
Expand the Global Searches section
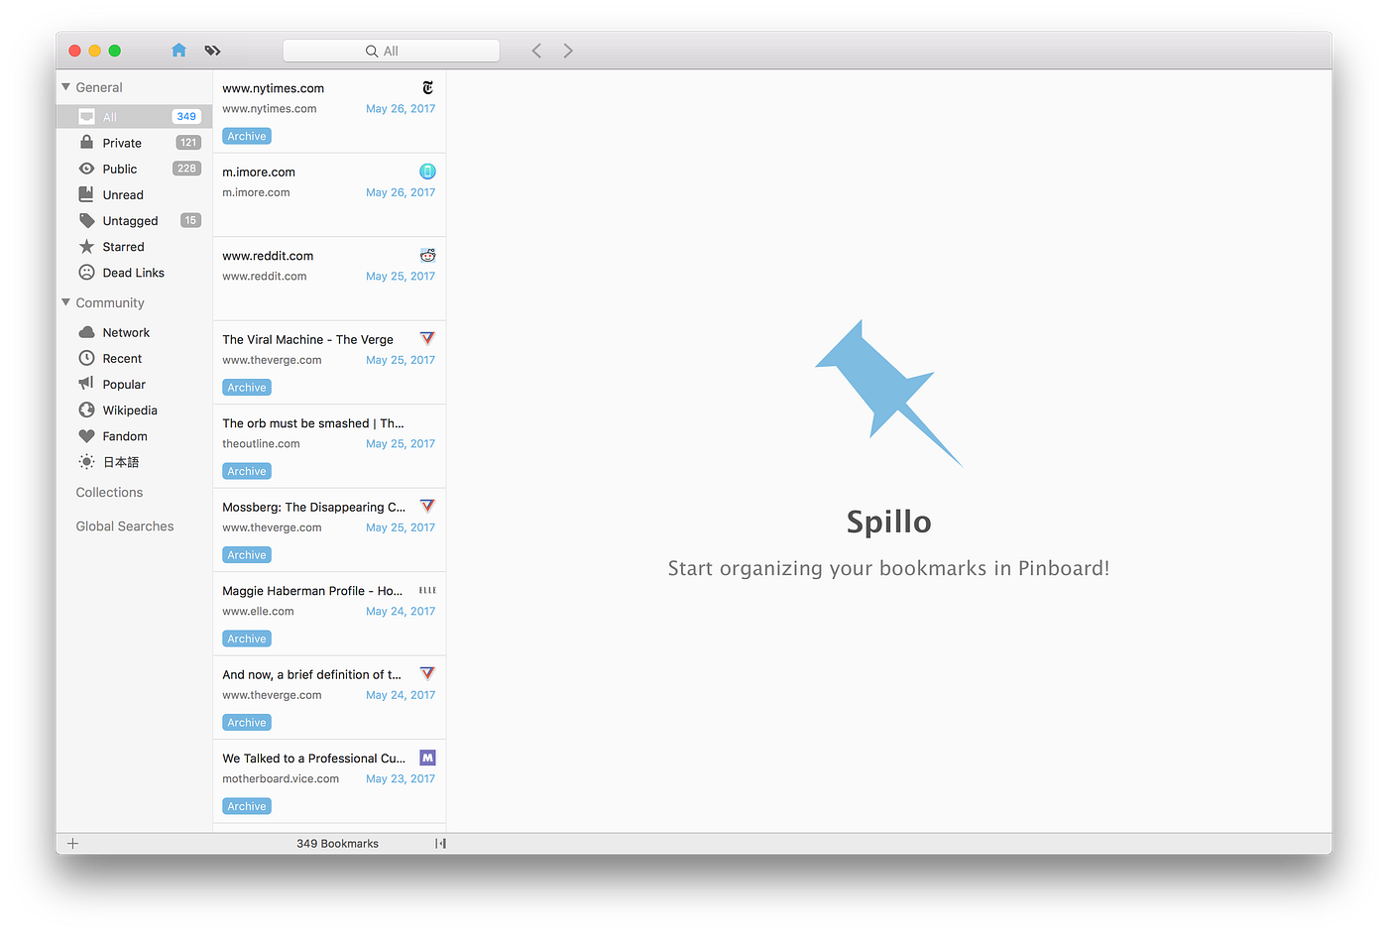coord(125,526)
